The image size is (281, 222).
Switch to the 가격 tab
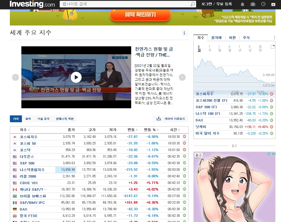click(x=16, y=119)
